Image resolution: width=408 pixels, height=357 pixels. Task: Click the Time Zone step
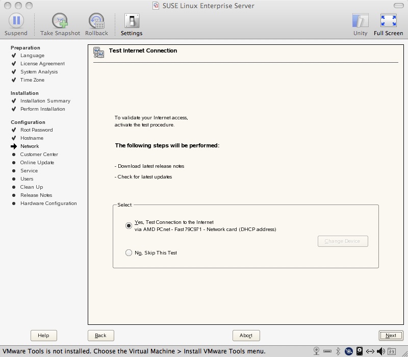[32, 80]
